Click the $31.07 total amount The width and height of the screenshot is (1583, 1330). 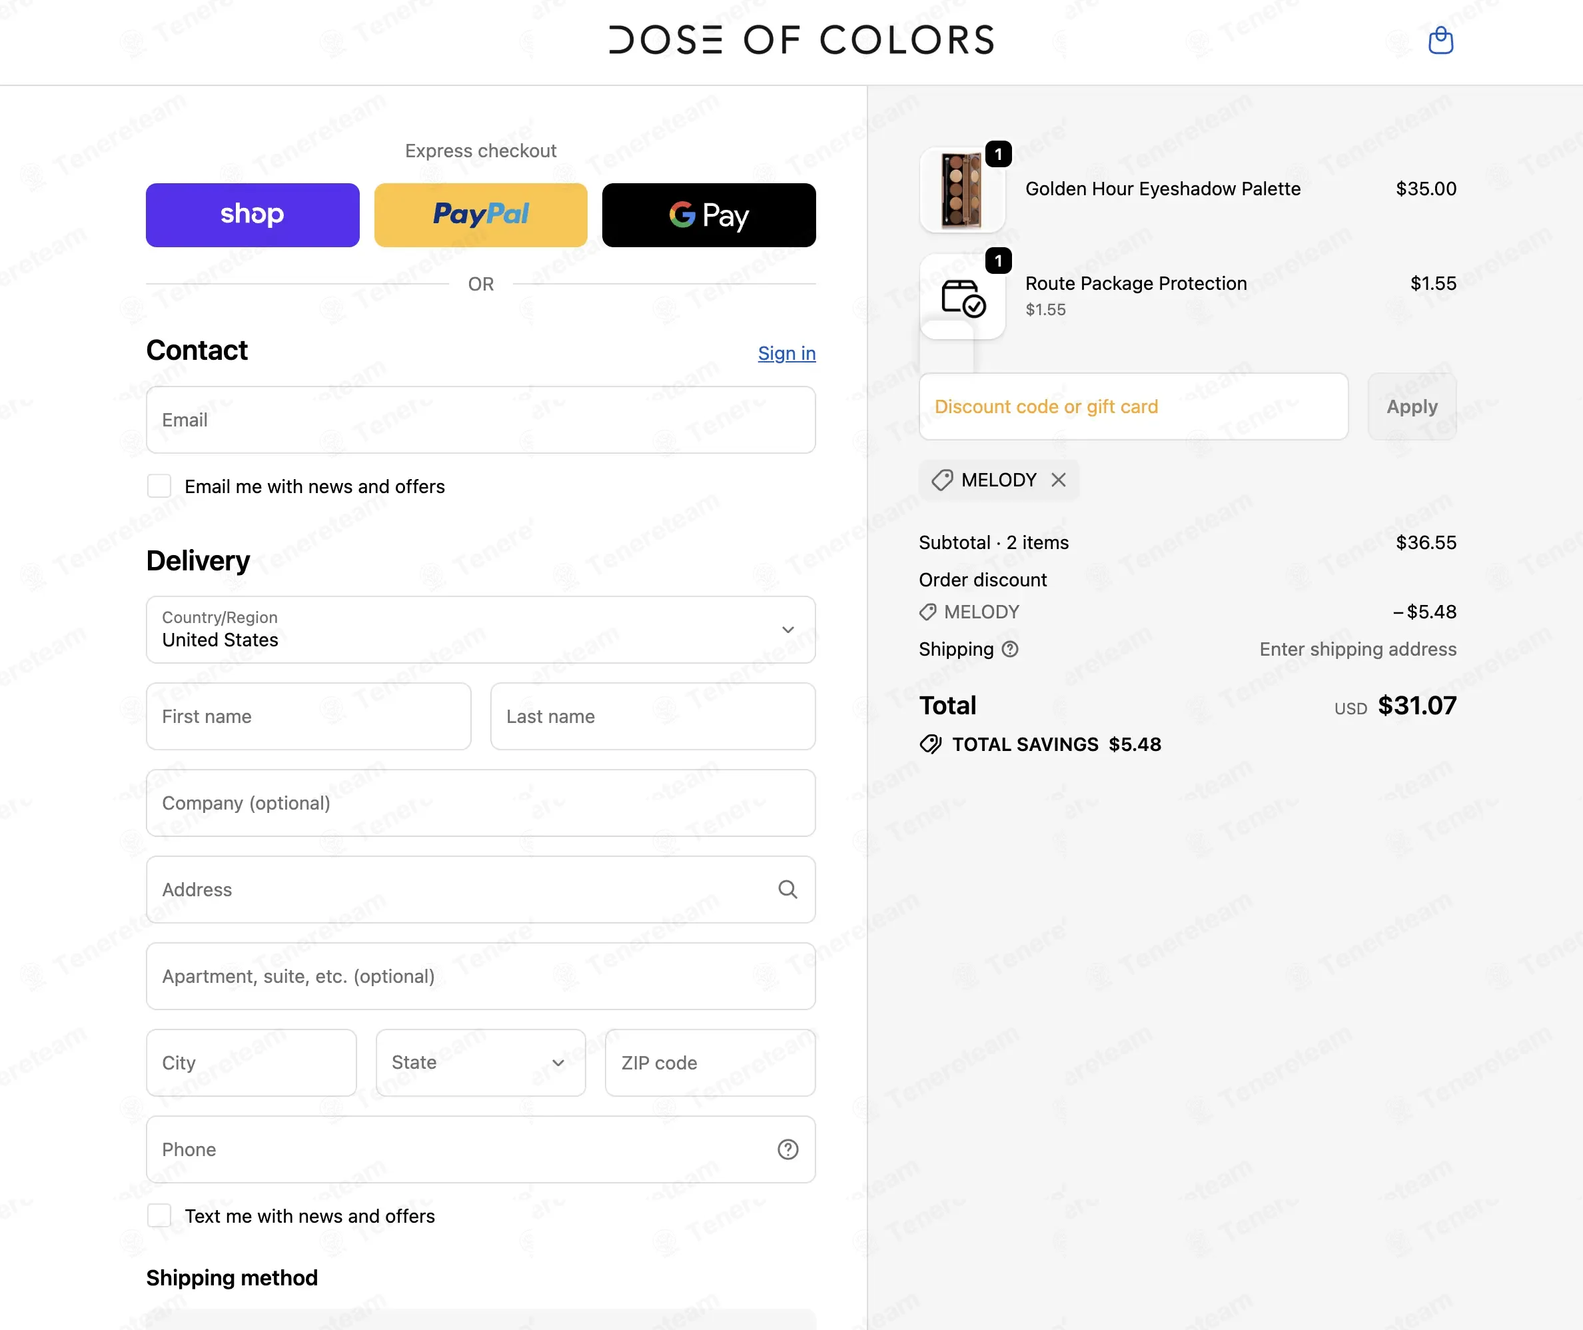tap(1417, 706)
